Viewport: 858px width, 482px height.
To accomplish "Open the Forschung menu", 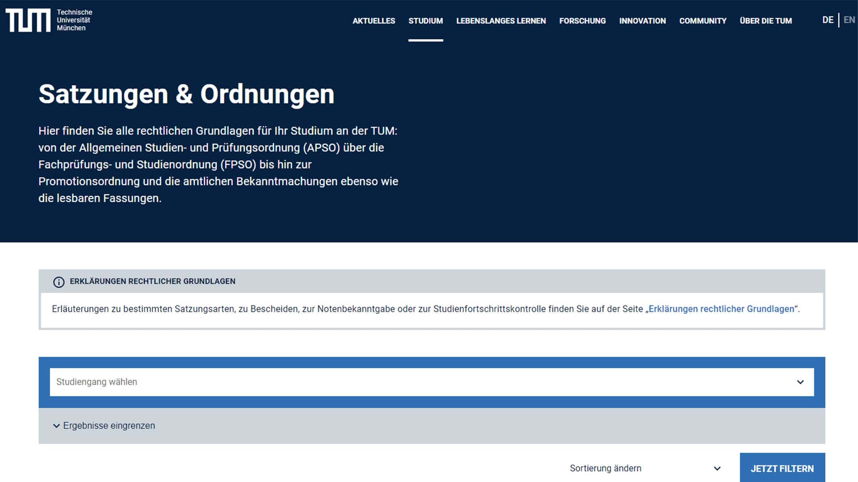I will (582, 21).
